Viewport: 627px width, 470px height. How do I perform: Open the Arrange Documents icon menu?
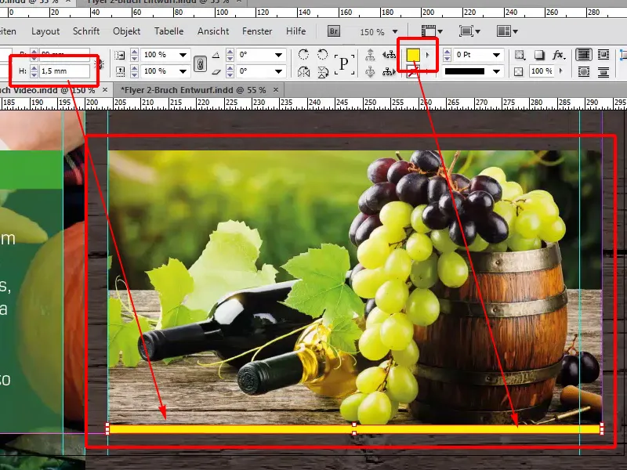tap(507, 31)
